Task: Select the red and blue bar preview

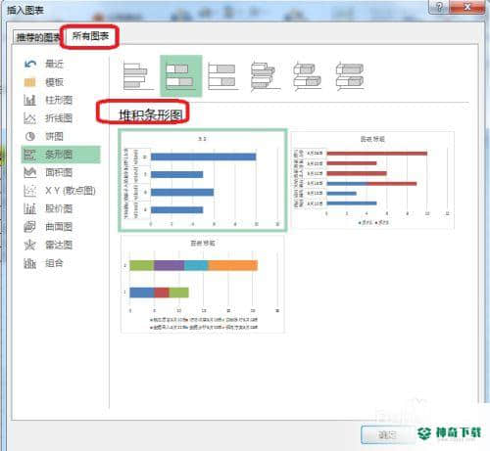Action: [372, 180]
